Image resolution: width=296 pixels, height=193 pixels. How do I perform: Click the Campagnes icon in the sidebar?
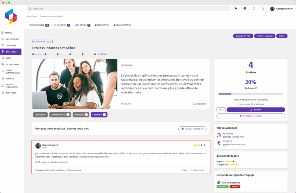(x=3, y=45)
